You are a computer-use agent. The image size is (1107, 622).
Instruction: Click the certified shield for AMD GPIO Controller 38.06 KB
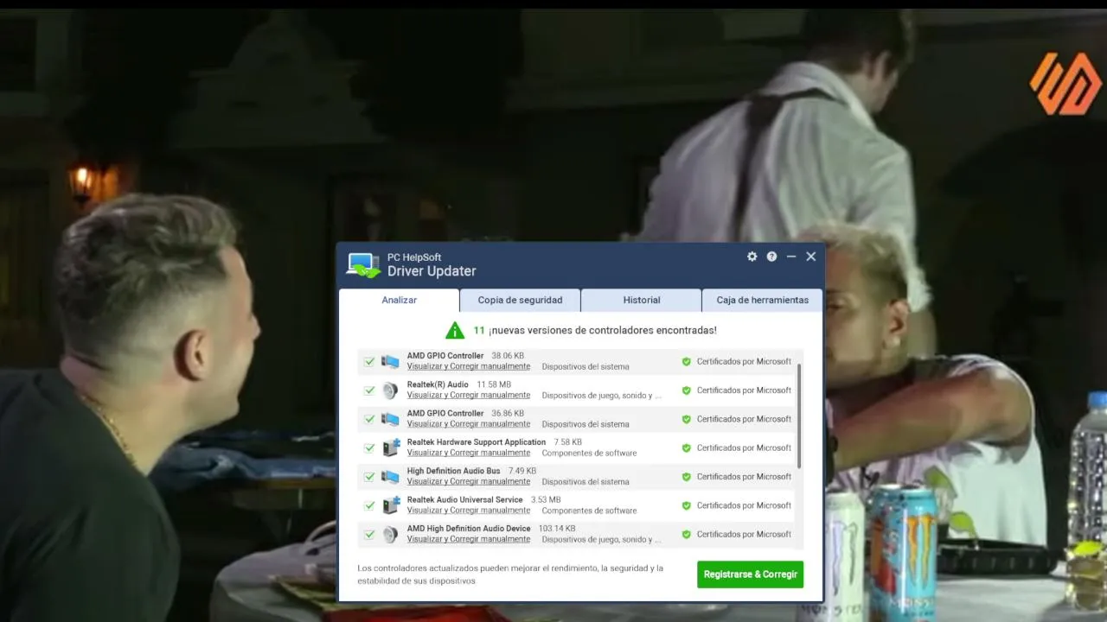[687, 362]
